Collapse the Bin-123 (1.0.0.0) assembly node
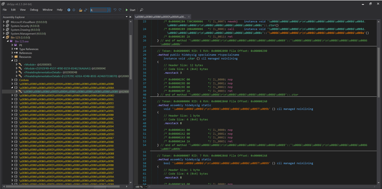Screen dimensions: 382x189 (x=4, y=37)
